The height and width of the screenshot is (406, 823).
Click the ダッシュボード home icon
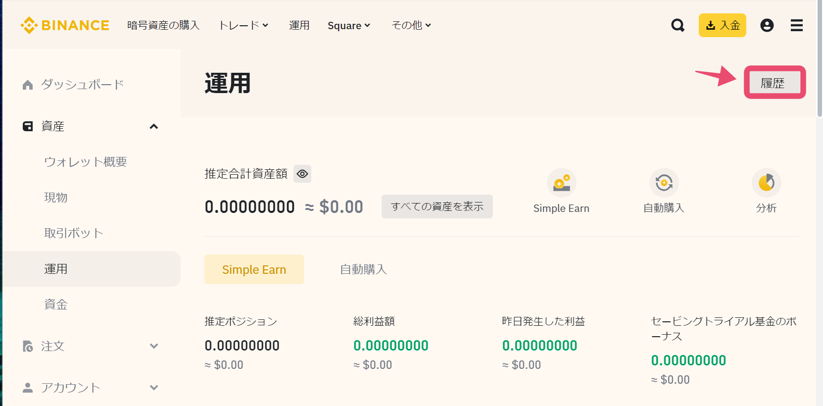tap(28, 85)
